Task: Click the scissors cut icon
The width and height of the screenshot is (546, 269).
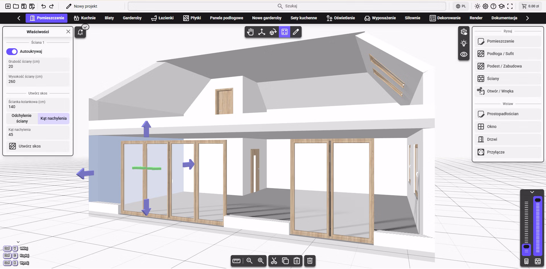Action: click(274, 261)
